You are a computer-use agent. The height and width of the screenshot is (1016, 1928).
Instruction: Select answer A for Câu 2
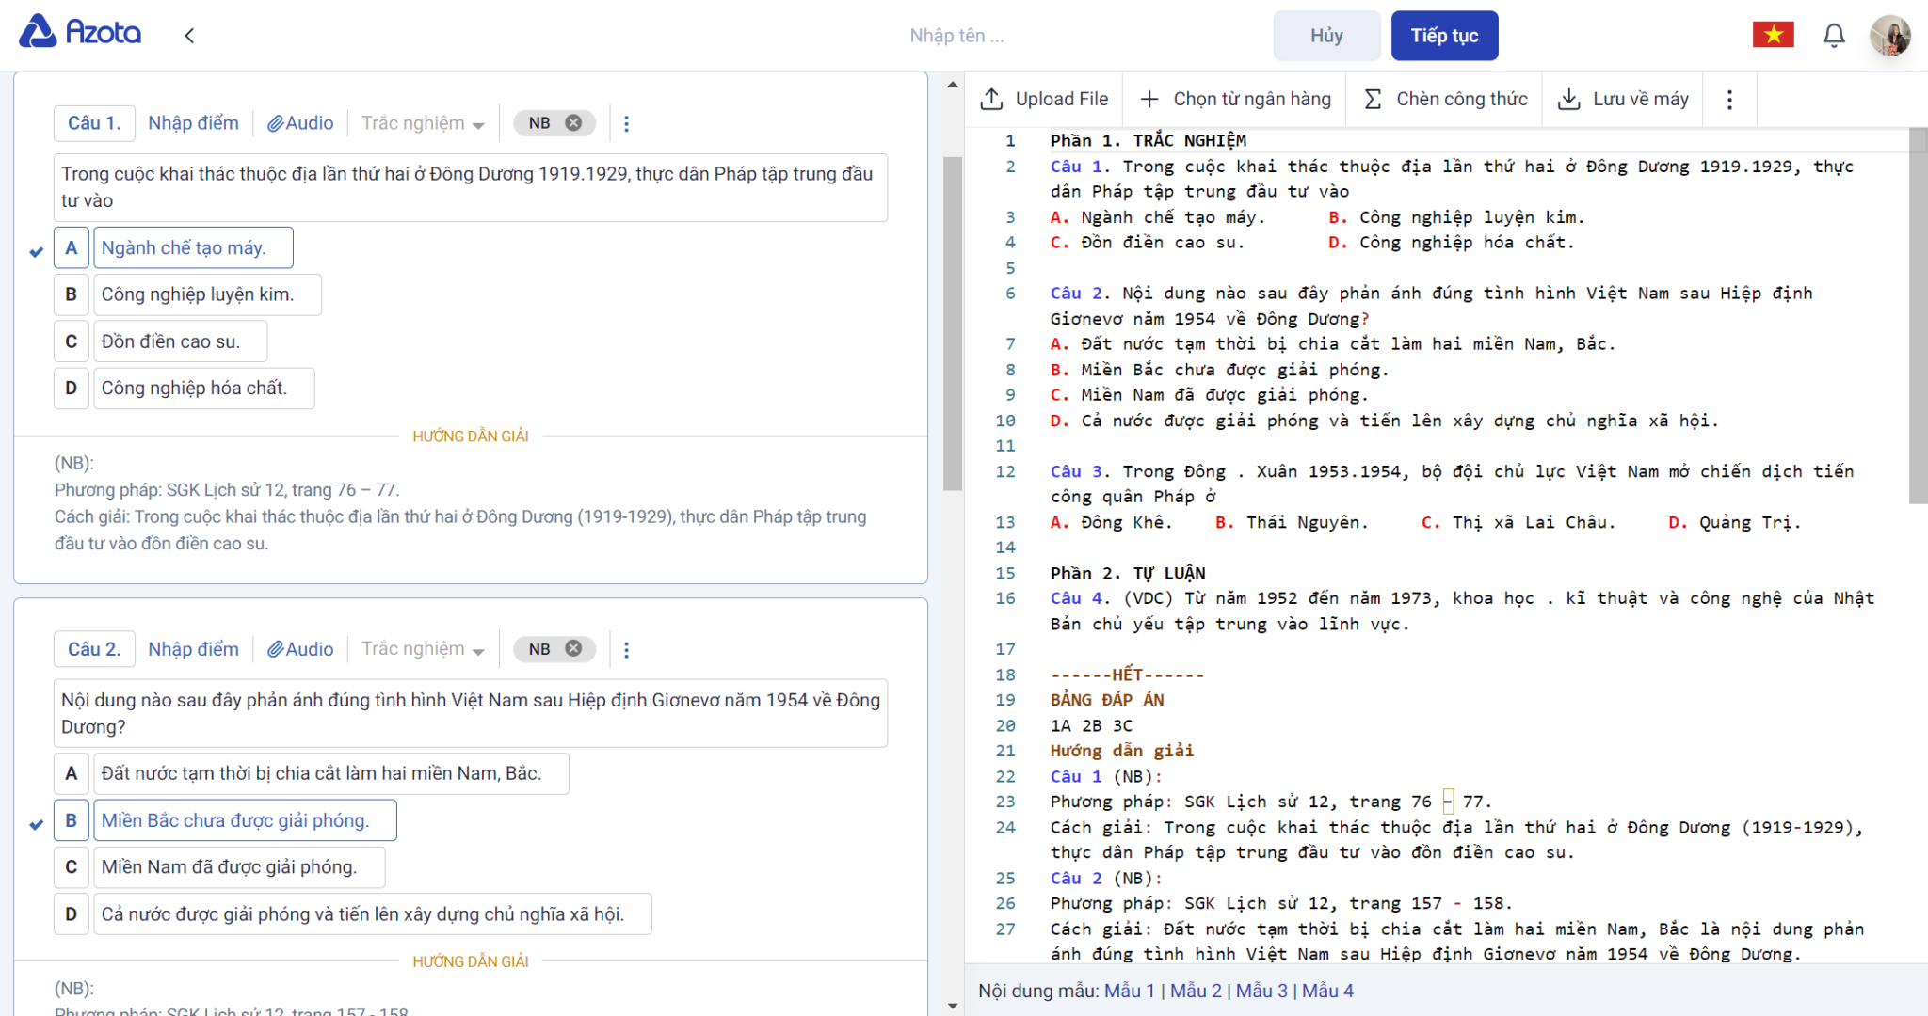tap(72, 773)
